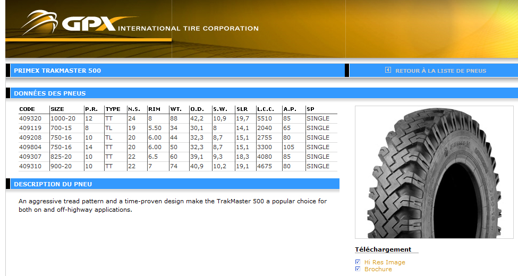Screen dimensions: 518x276
Task: Click size cell 700-15
Action: (61, 128)
